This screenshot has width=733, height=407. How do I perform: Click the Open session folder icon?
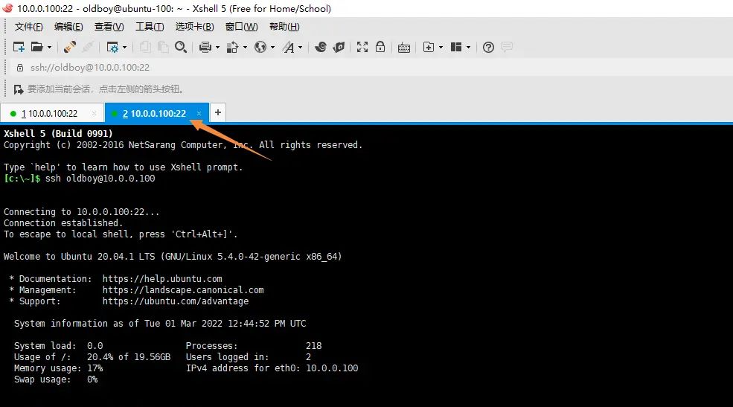(x=37, y=47)
